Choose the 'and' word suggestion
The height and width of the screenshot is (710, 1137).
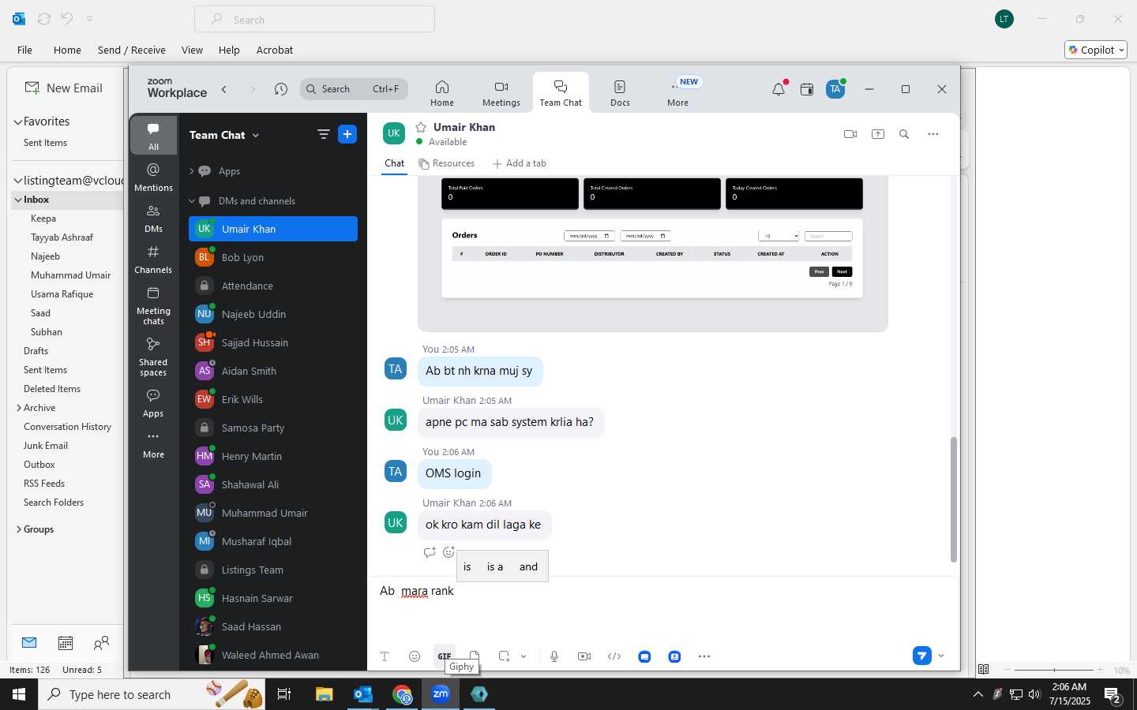[528, 566]
